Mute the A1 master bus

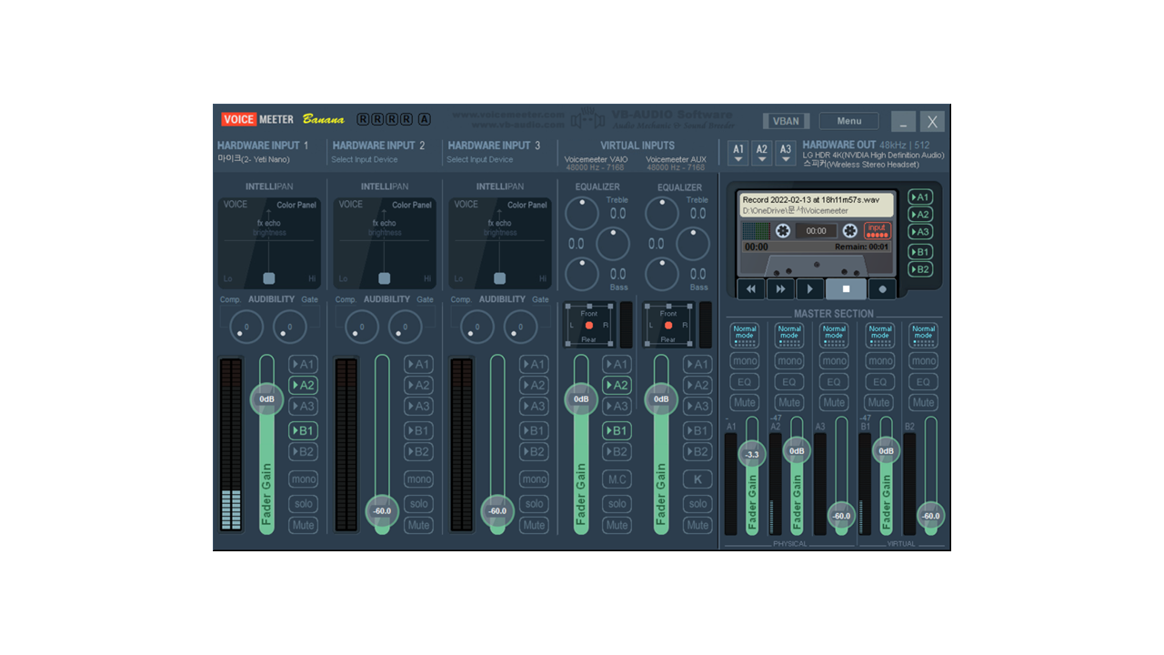(x=745, y=403)
